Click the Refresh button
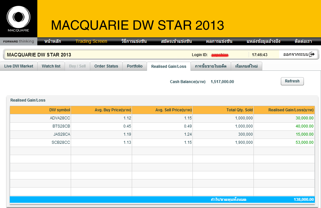The height and width of the screenshot is (208, 321). (x=292, y=81)
